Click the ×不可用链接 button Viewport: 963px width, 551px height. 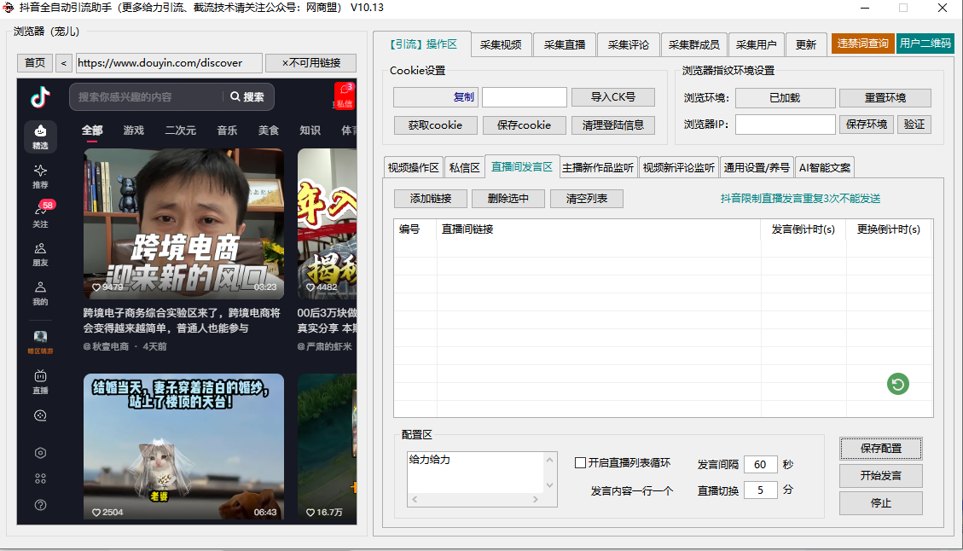click(311, 62)
